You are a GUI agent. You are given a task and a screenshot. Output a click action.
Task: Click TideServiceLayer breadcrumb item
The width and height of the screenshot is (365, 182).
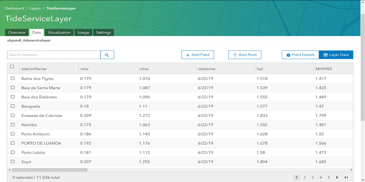click(x=61, y=8)
